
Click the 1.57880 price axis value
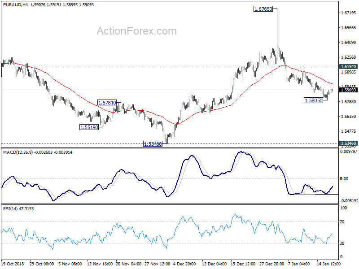click(x=349, y=102)
